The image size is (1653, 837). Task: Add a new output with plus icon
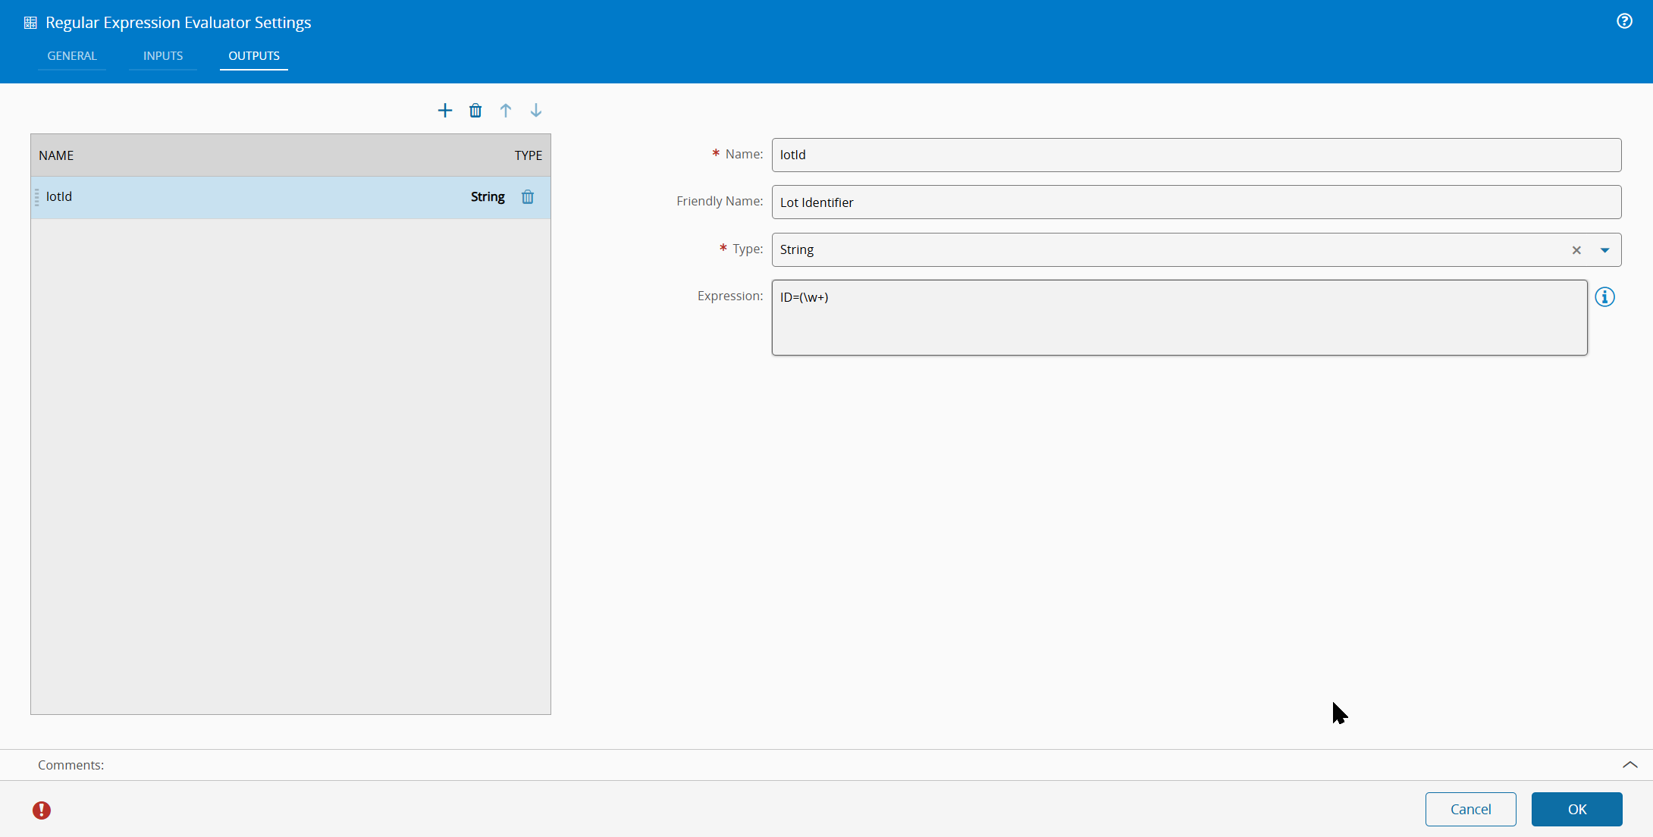pos(445,111)
